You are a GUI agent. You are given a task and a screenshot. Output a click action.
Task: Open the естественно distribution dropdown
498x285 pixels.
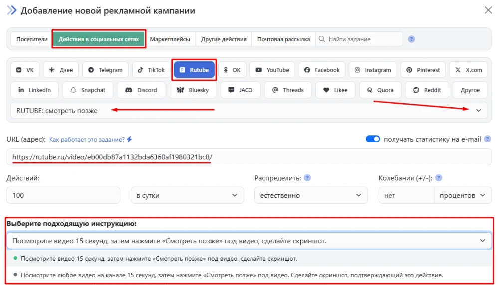click(311, 195)
